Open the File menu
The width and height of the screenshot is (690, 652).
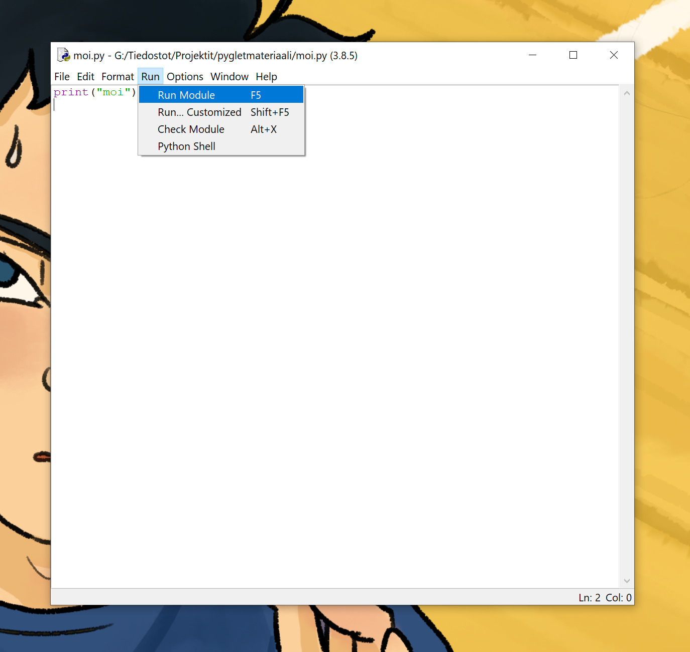(x=62, y=77)
